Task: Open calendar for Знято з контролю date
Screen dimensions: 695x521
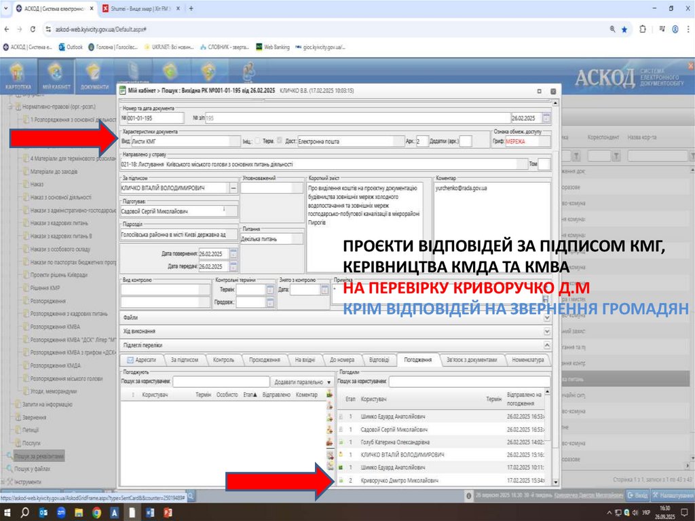Action: pos(325,289)
